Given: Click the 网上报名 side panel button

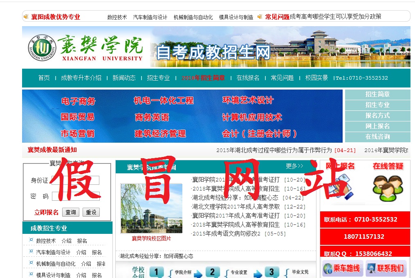Looking at the screenshot, I should tap(378, 126).
